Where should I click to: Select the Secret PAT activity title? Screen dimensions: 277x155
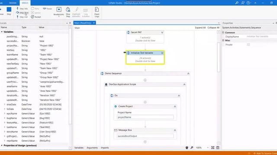(136, 32)
